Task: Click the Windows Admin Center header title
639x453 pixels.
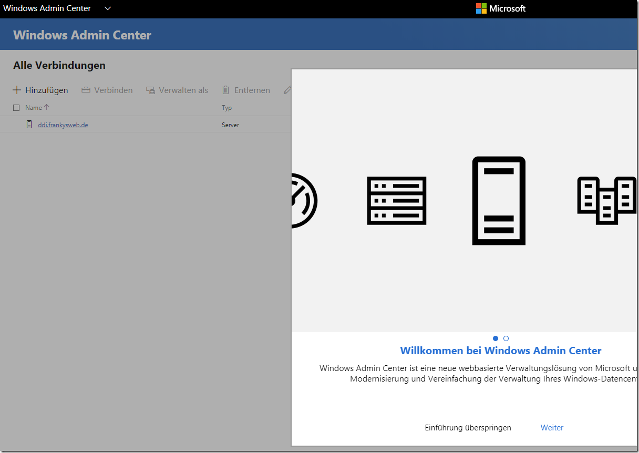Action: point(82,35)
